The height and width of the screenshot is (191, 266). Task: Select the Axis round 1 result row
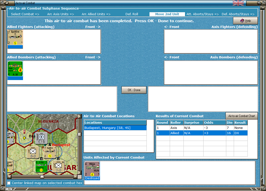coord(202,128)
